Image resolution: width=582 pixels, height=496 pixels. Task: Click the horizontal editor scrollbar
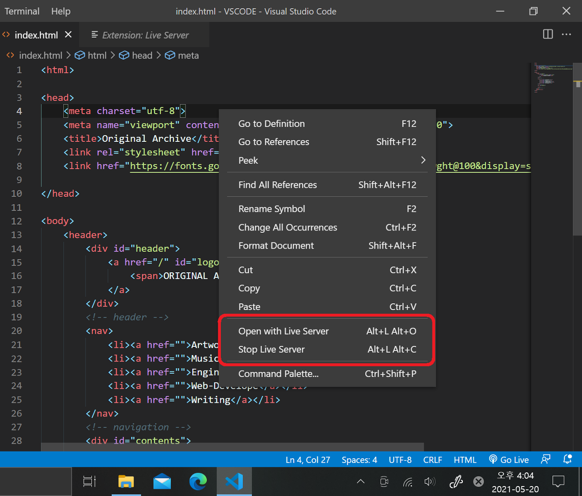pos(232,447)
